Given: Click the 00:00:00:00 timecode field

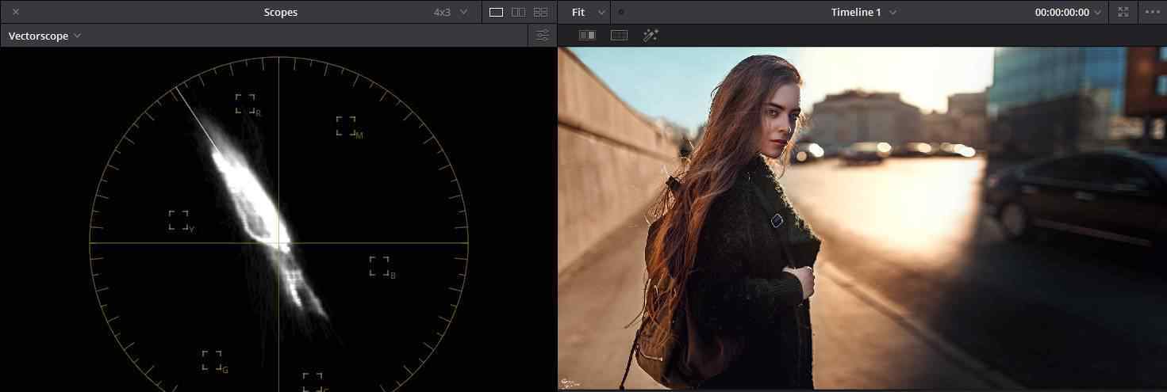Looking at the screenshot, I should click(x=1061, y=12).
